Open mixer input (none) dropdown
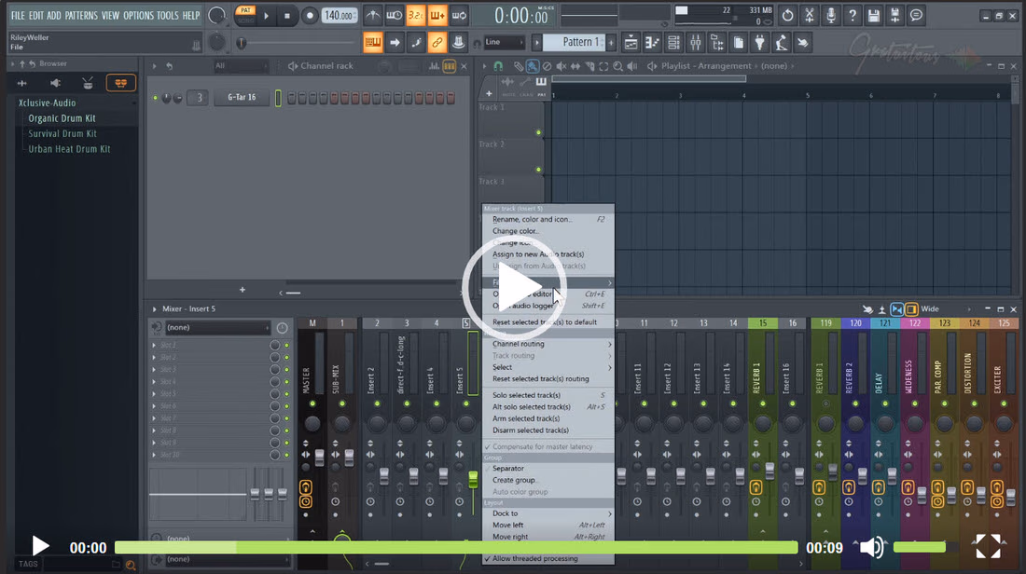1026x574 pixels. point(217,327)
